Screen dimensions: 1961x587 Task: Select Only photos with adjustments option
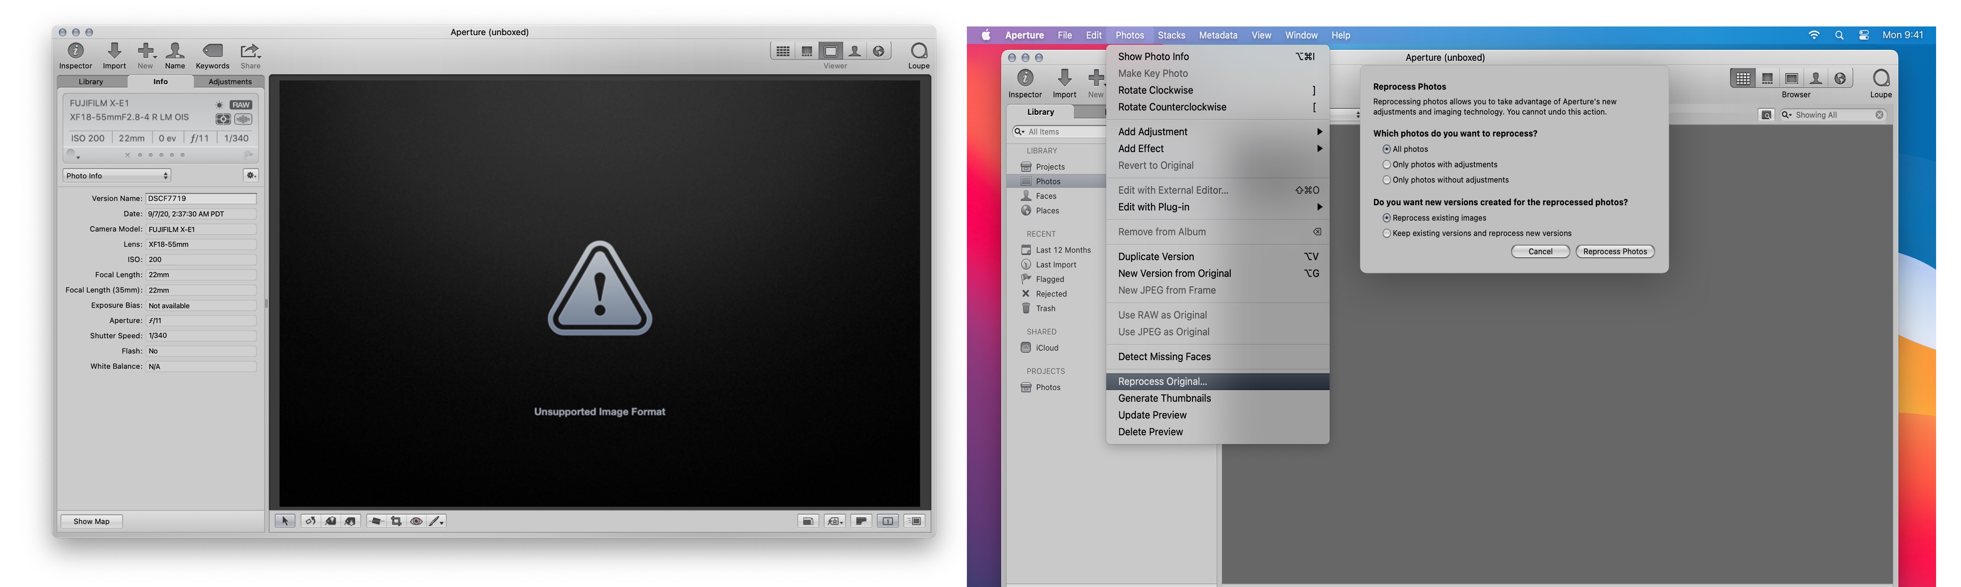click(x=1386, y=164)
